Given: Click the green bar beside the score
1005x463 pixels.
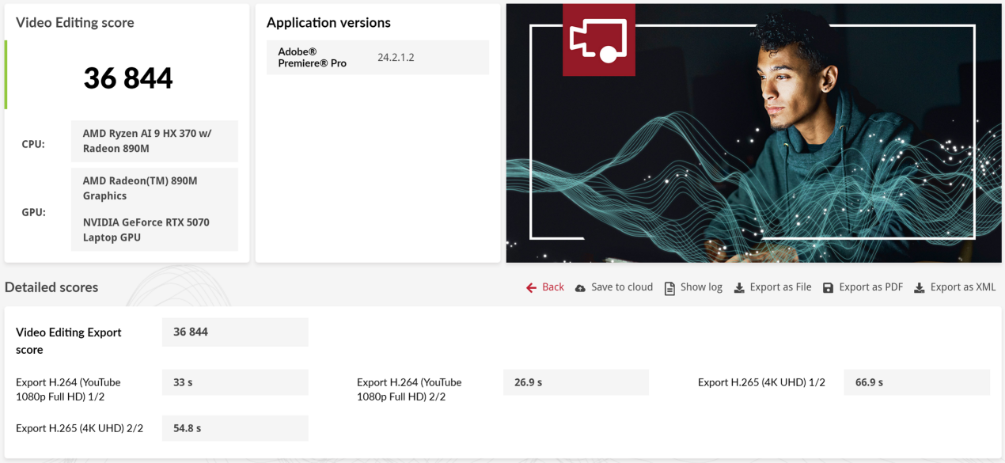Looking at the screenshot, I should [x=6, y=75].
